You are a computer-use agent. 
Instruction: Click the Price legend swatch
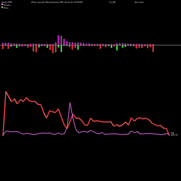click(2, 8)
